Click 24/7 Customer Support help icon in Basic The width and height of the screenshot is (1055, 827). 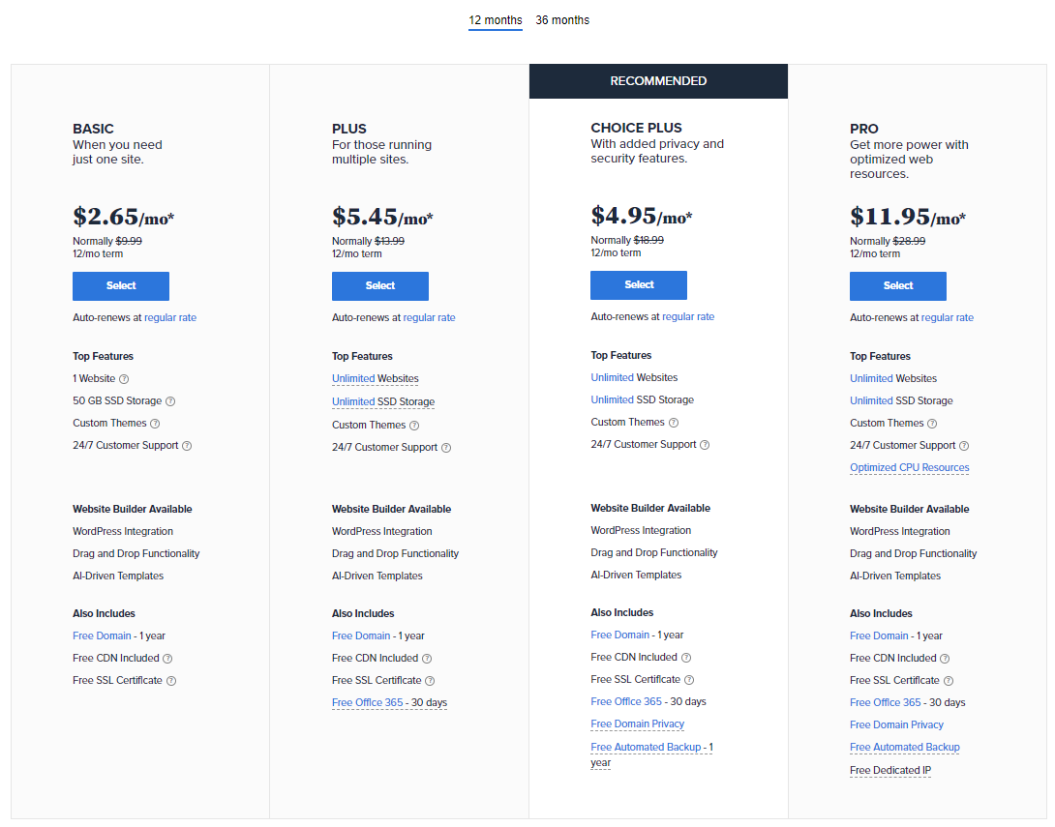click(x=187, y=446)
